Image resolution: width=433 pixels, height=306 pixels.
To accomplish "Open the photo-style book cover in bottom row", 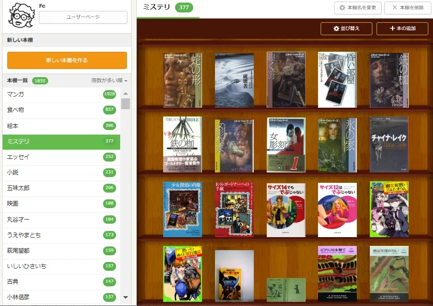I will pyautogui.click(x=234, y=276).
